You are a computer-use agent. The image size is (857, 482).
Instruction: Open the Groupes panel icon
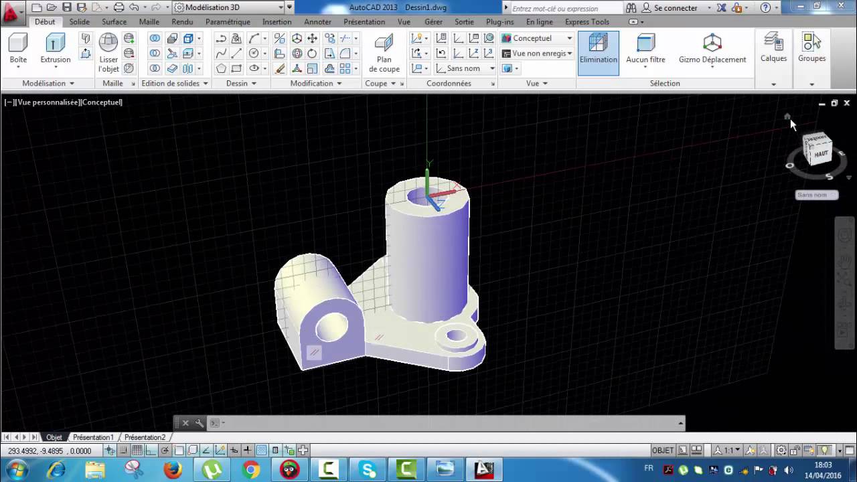coord(811,42)
